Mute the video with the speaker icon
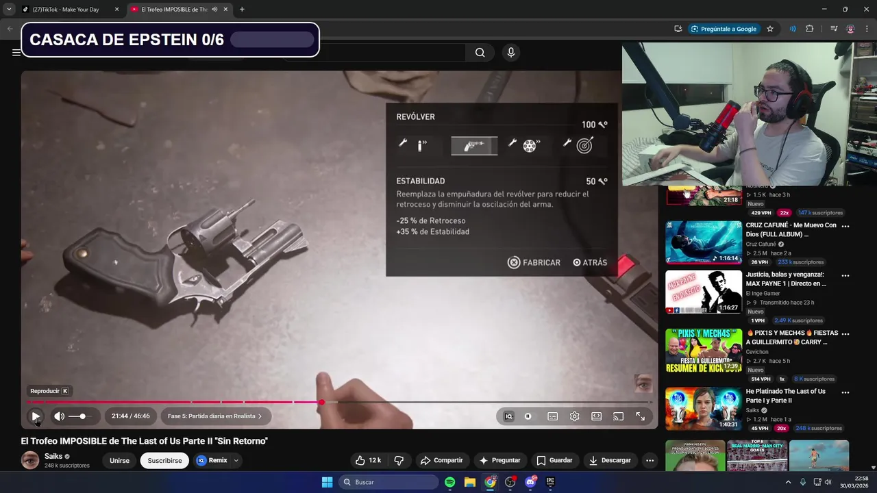Screen dimensions: 877x493 click(60, 416)
